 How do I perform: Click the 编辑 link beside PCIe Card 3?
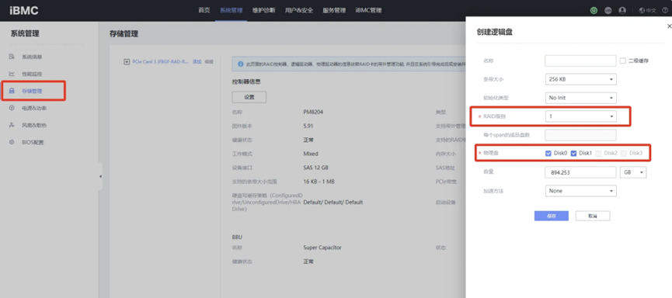click(x=209, y=61)
